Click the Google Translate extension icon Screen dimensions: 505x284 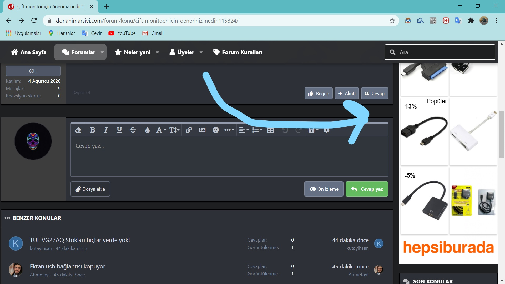[458, 21]
